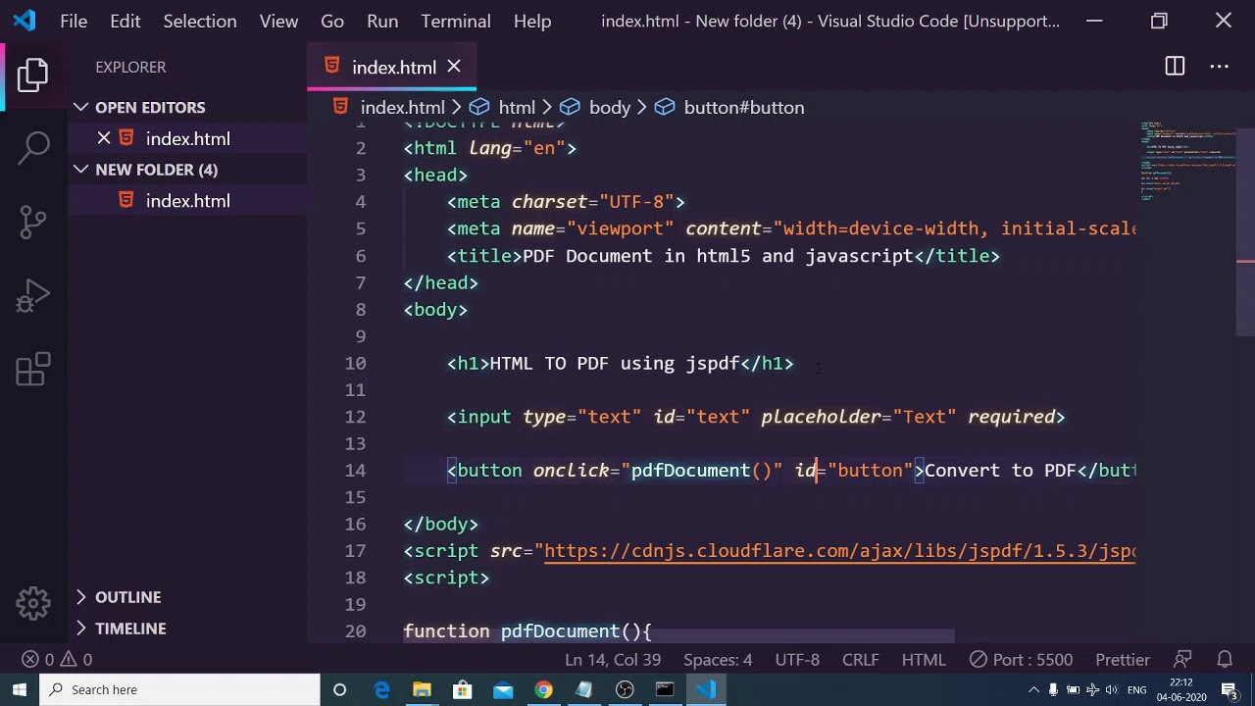1255x706 pixels.
Task: Open the Search view icon
Action: click(33, 147)
